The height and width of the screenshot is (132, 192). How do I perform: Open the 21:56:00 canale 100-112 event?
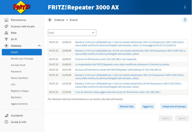point(130,77)
